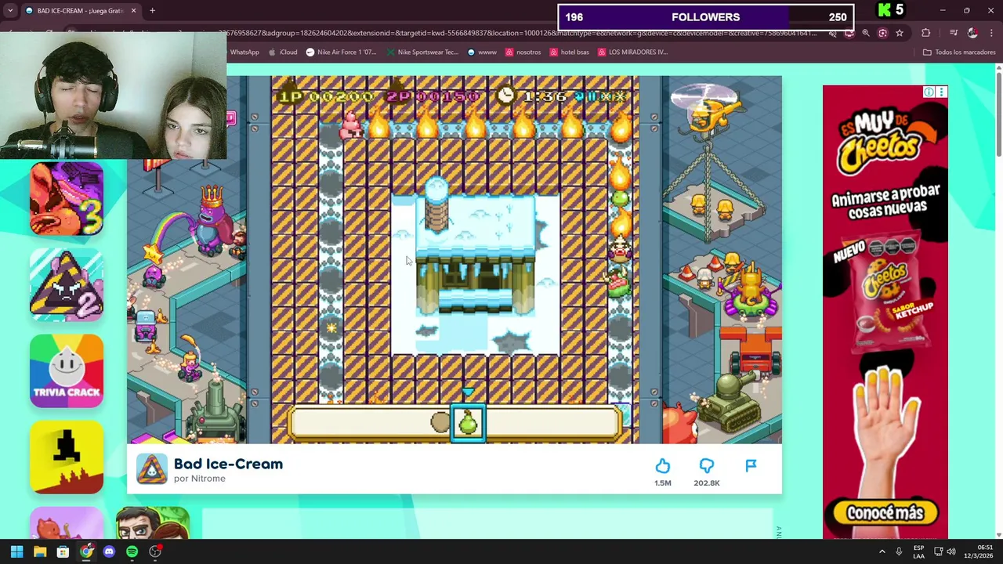The image size is (1003, 564).
Task: Click the Kick logo in stream overlay
Action: (x=885, y=10)
